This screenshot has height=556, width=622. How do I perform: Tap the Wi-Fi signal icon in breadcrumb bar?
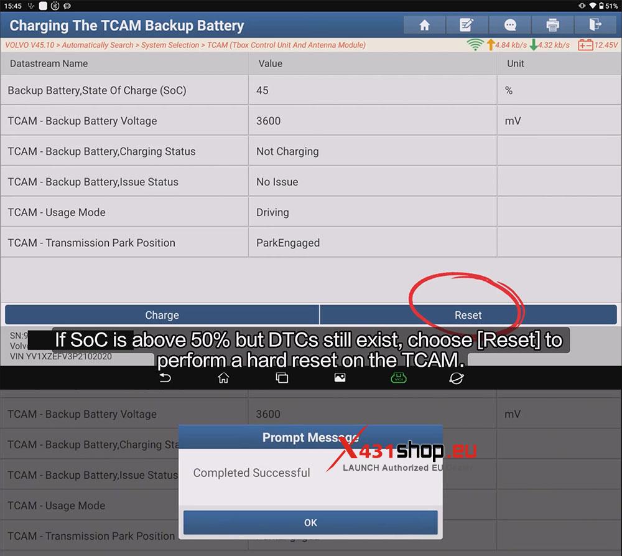click(x=475, y=45)
